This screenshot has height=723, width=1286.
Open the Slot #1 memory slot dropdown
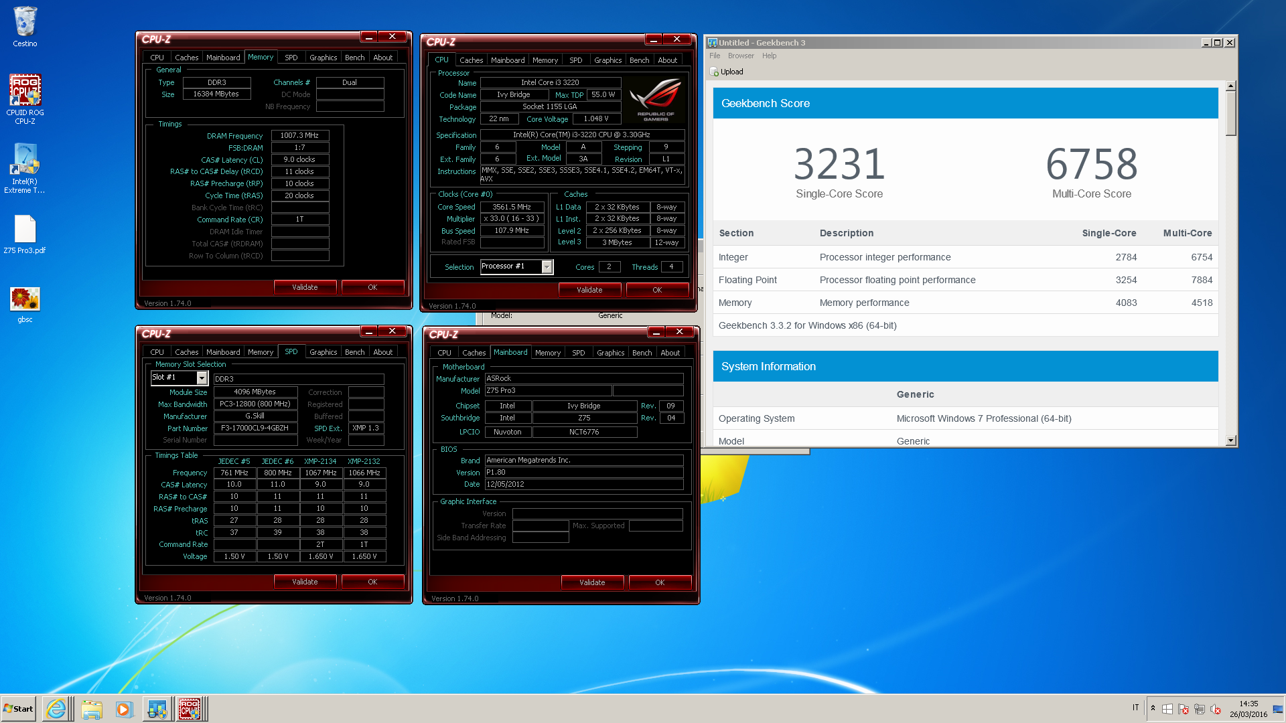(x=202, y=378)
